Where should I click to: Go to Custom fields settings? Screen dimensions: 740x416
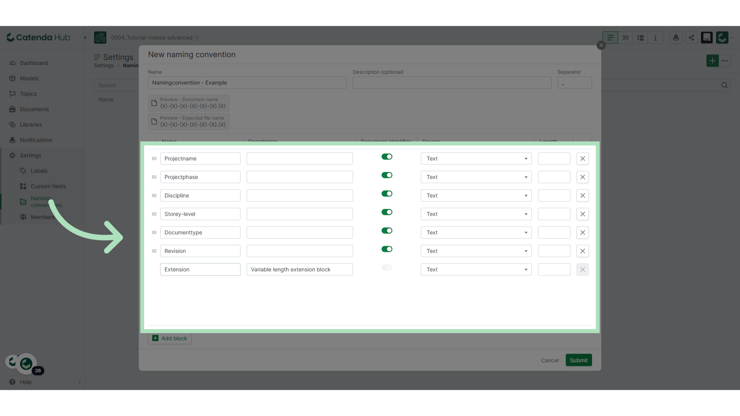(48, 186)
